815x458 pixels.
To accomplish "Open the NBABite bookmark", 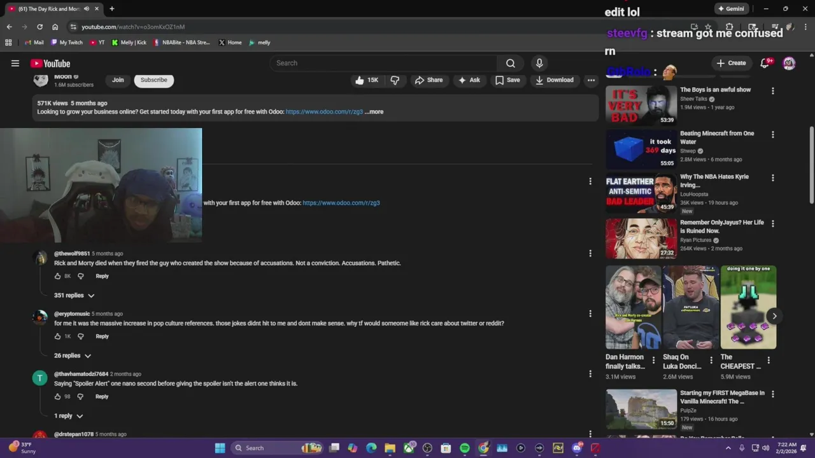I will tap(181, 43).
